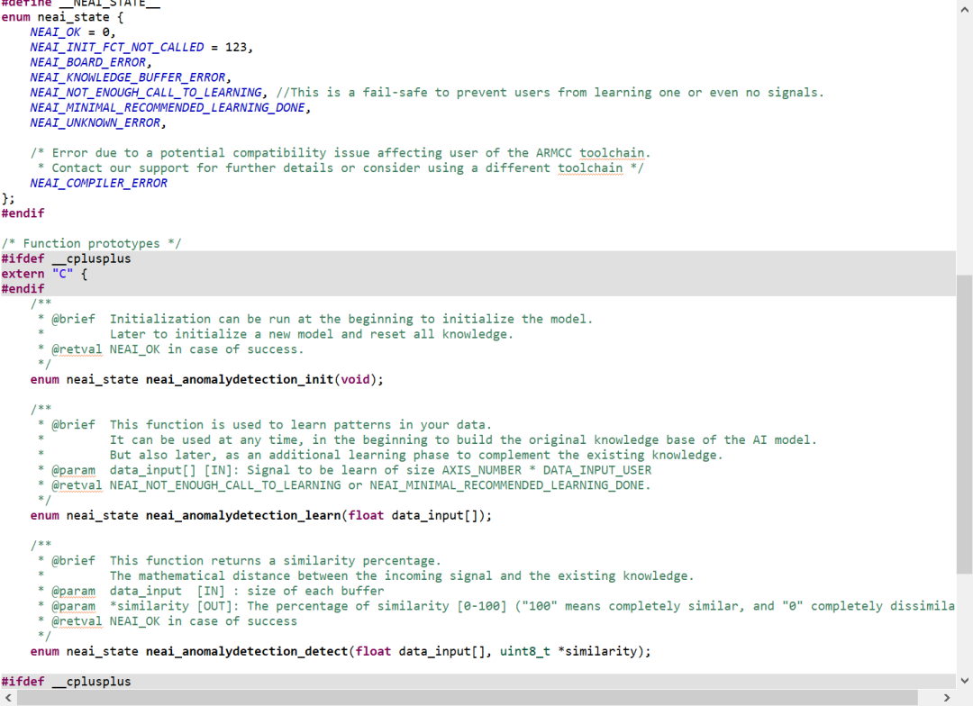Click the NEAI_INIT_FCT_NOT_CALLED identifier
The width and height of the screenshot is (973, 706).
[116, 47]
